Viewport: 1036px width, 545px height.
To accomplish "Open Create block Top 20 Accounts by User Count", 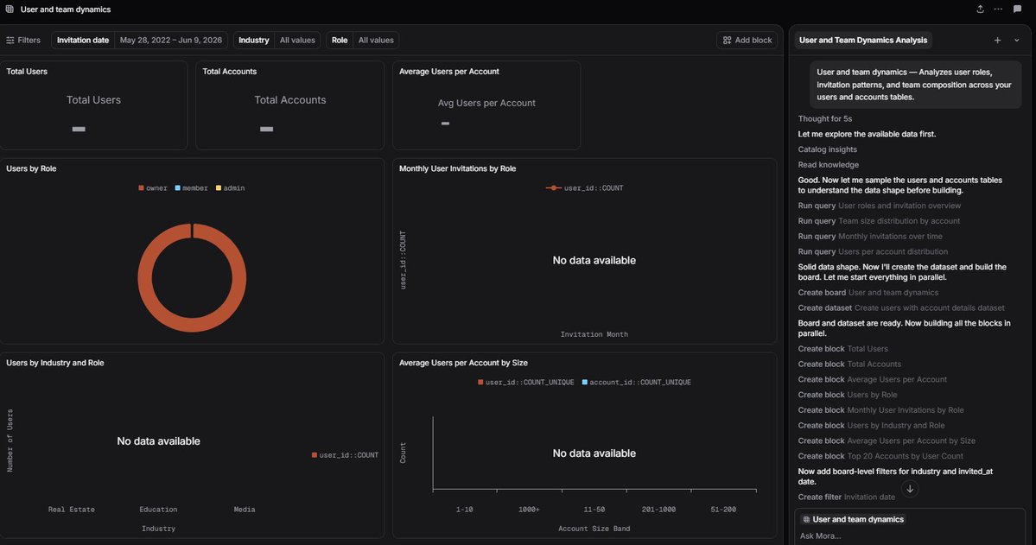I will coord(880,456).
